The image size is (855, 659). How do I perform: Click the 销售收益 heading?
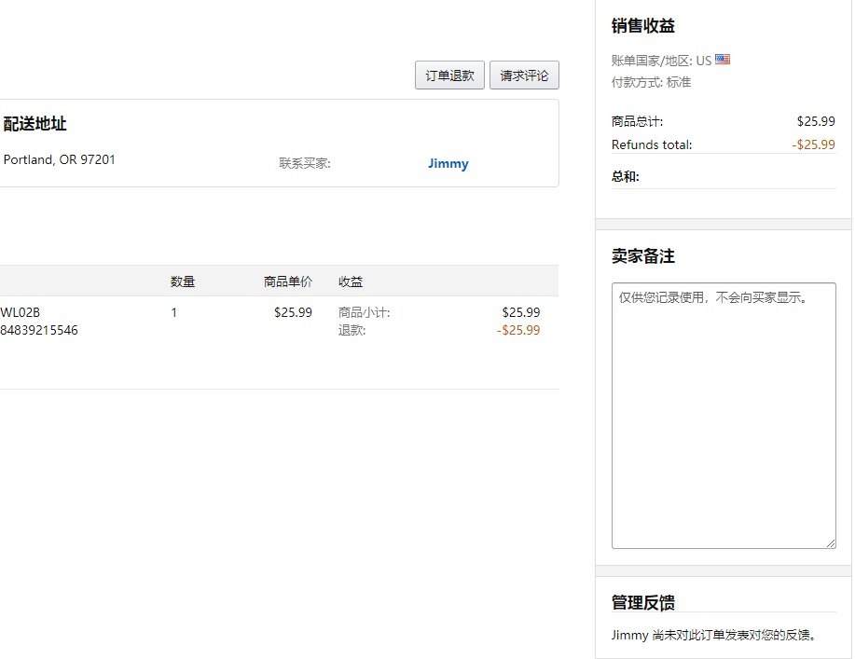point(643,26)
